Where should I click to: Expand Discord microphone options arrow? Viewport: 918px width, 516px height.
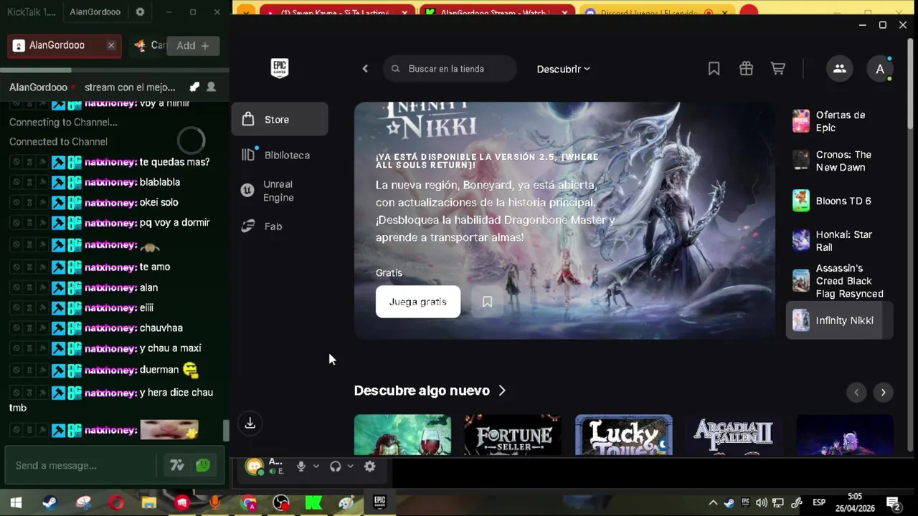click(316, 467)
